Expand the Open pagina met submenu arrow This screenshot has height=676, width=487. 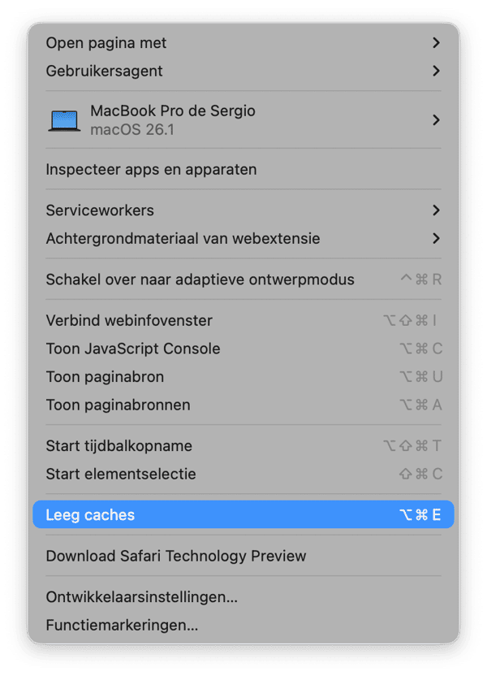[x=436, y=43]
